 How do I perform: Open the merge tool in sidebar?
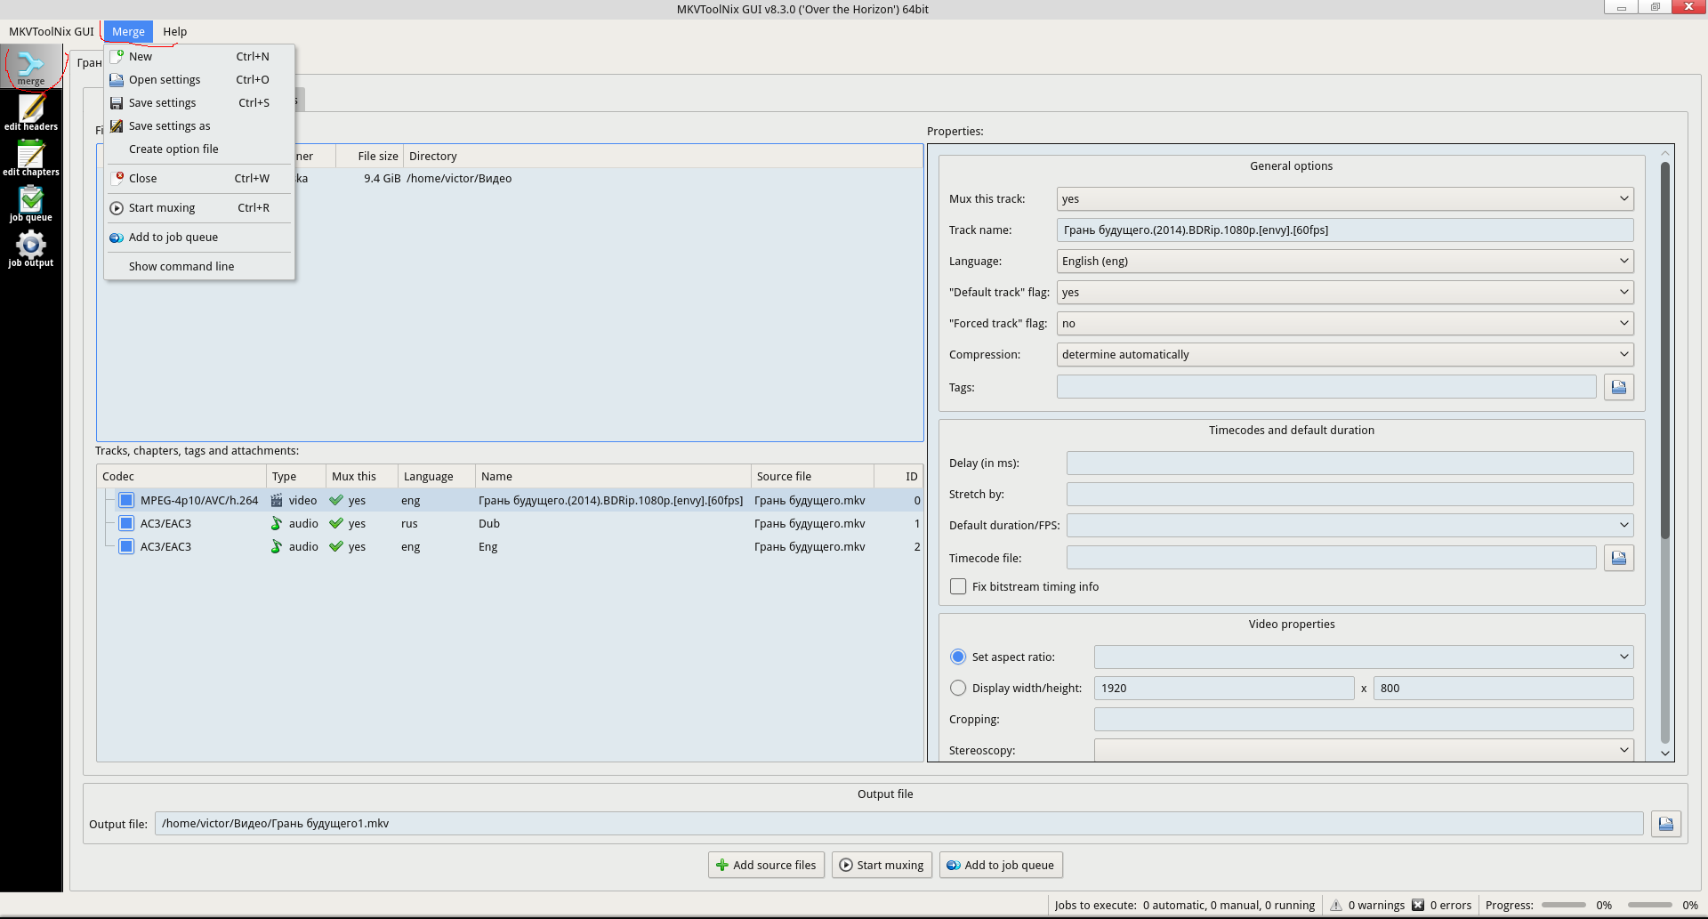pos(31,67)
